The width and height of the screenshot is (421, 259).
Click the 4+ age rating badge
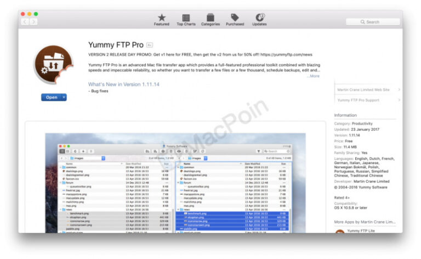click(x=149, y=45)
